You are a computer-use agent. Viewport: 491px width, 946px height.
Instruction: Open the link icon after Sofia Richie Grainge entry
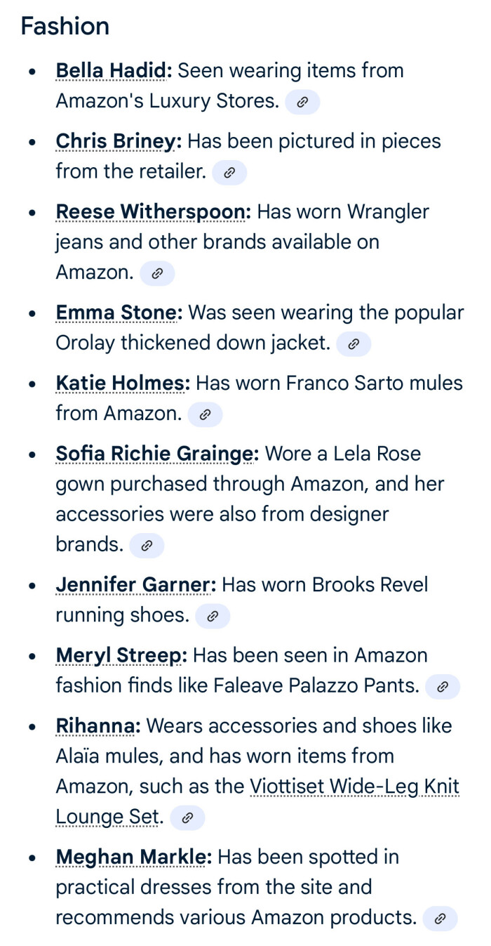pos(147,546)
